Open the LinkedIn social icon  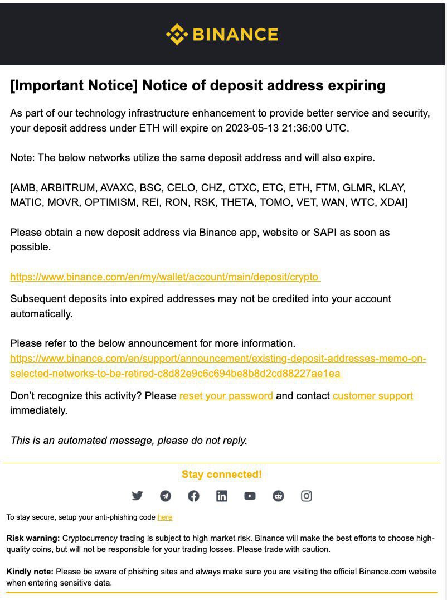pos(222,496)
